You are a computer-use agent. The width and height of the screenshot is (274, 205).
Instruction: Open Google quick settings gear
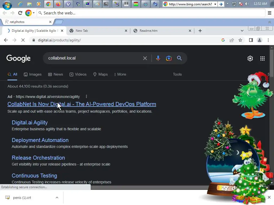point(250,58)
